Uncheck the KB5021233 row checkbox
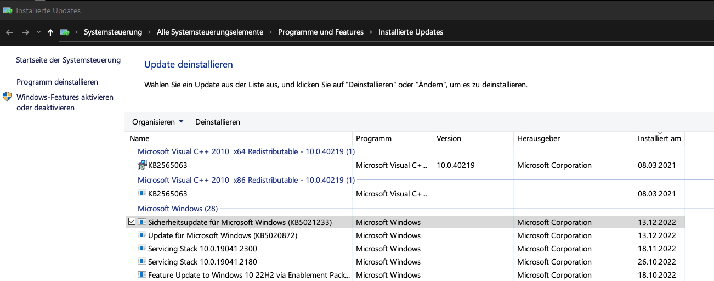The height and width of the screenshot is (281, 714). click(x=132, y=222)
